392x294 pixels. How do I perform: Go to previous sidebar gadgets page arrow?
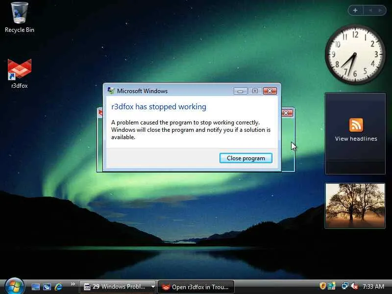370,10
